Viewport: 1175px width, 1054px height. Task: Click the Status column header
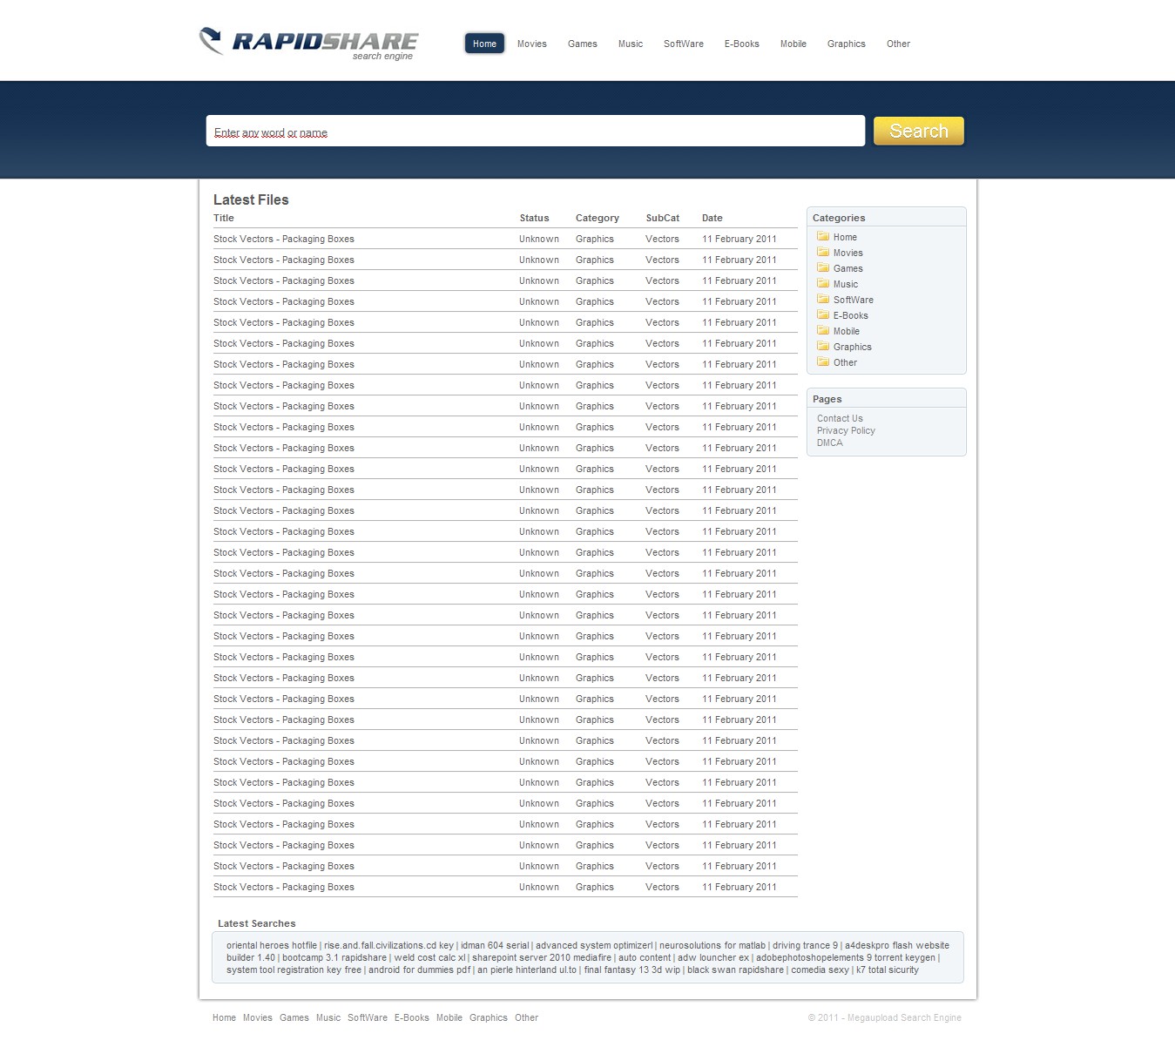coord(535,218)
